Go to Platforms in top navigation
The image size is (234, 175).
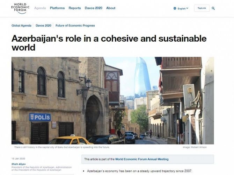(x=57, y=8)
